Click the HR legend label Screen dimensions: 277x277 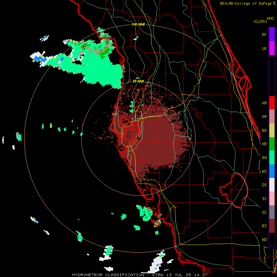pos(264,144)
